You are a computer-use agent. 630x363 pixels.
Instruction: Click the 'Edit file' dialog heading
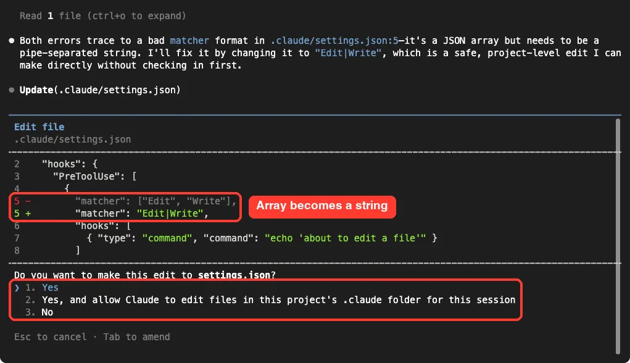tap(39, 127)
